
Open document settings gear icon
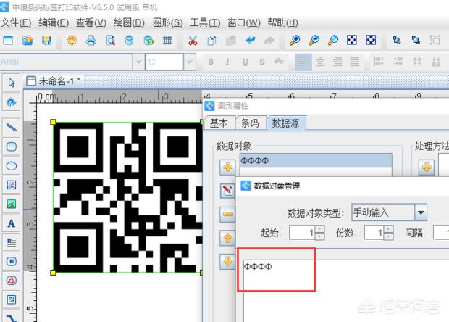(72, 40)
